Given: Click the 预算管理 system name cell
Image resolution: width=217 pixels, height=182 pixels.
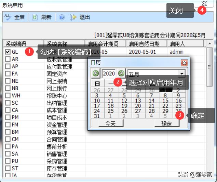Looking at the screenshot, I should coord(57,132).
